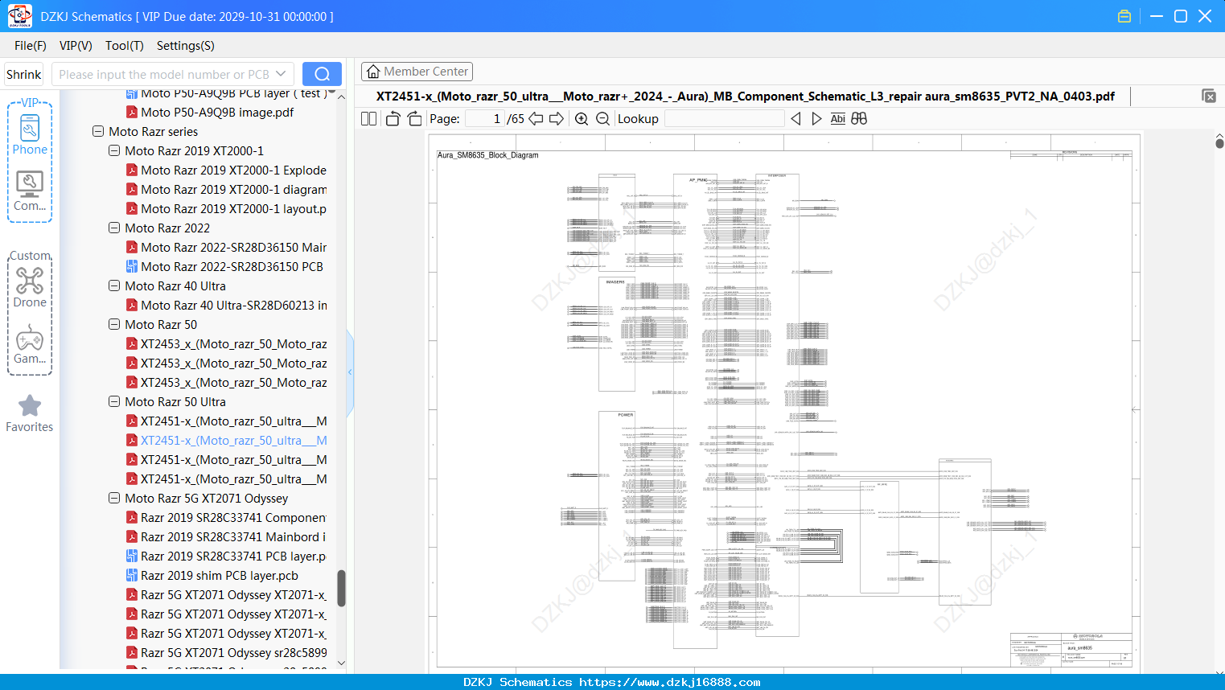Rotate the page clockwise
1225x690 pixels.
[414, 119]
